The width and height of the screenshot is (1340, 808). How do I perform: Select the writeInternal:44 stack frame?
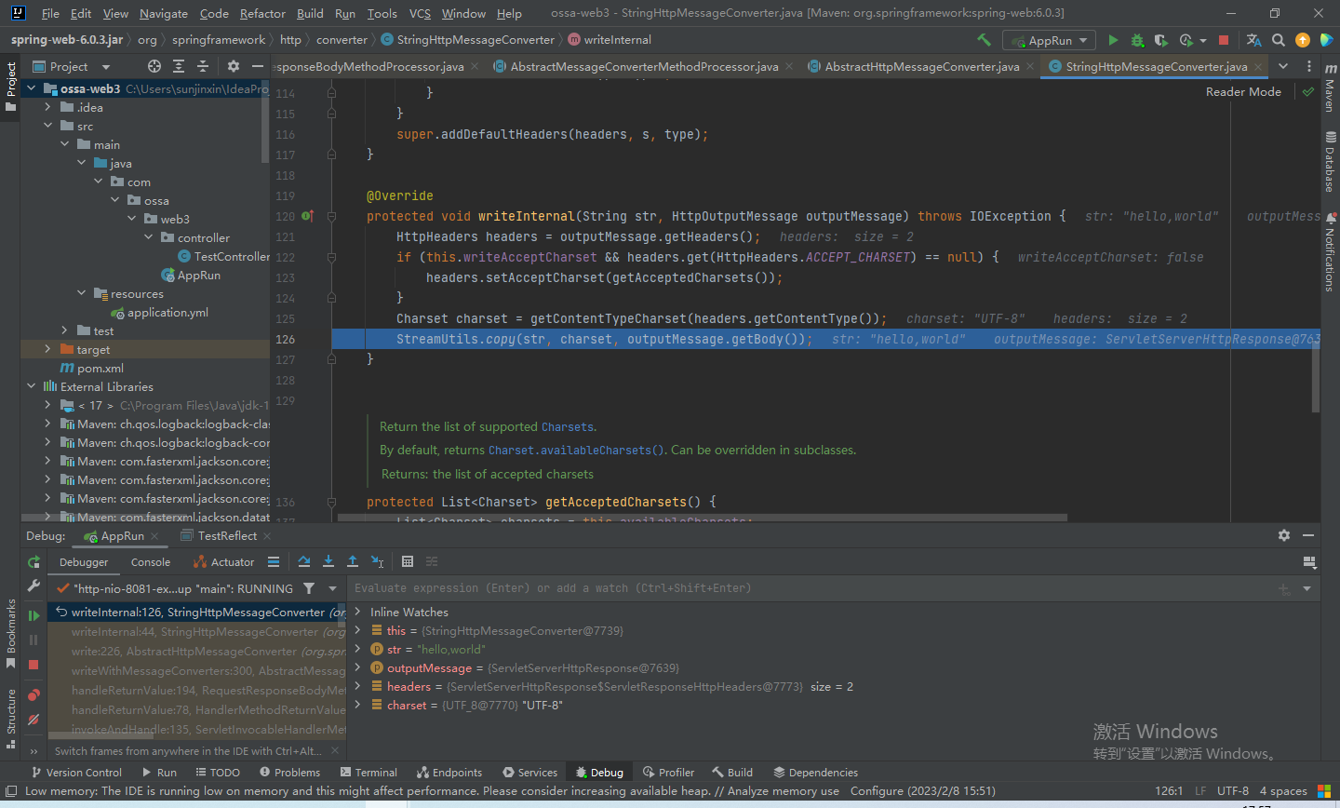coord(198,631)
